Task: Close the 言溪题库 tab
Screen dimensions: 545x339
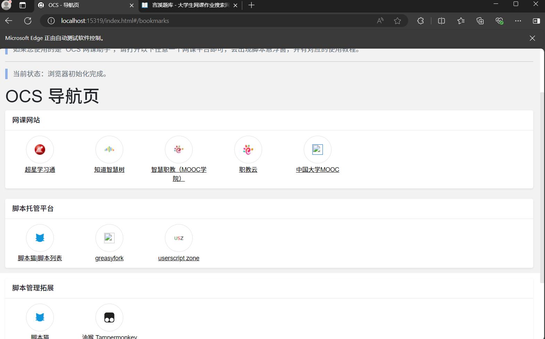Action: [x=235, y=5]
